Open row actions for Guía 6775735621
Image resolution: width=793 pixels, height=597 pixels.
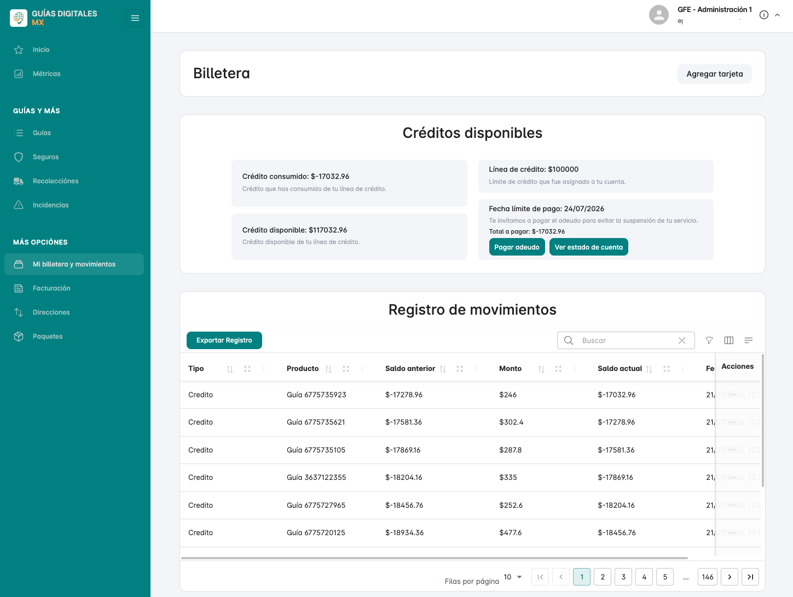[732, 422]
